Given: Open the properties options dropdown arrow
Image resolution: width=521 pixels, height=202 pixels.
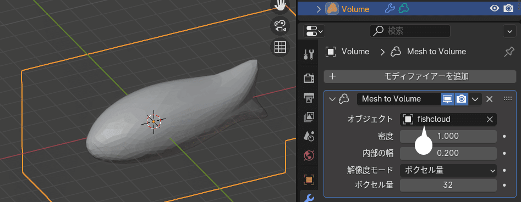Looking at the screenshot, I should 509,31.
